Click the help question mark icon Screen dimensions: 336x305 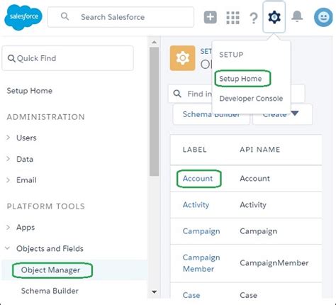(254, 18)
